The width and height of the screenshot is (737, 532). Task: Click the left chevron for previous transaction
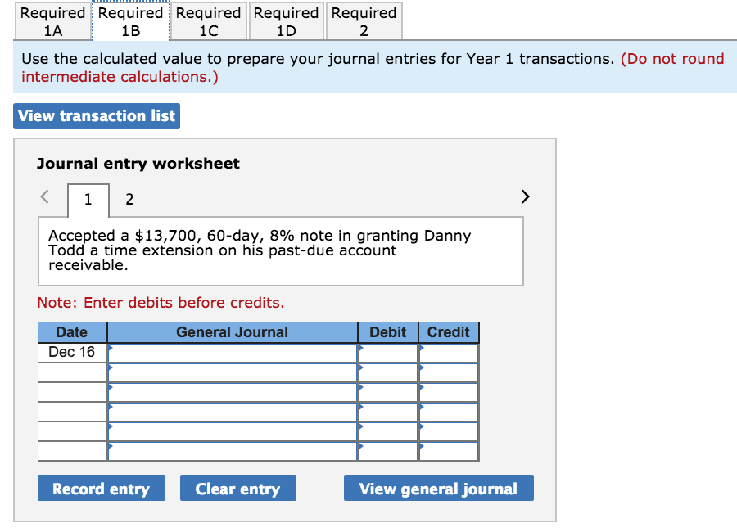[43, 196]
